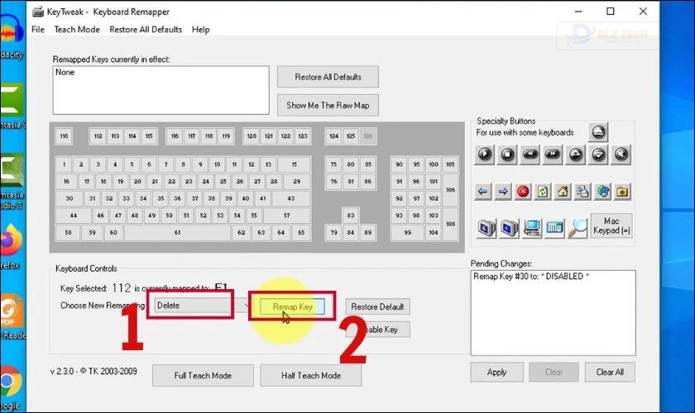Click the first moon monitor Sleep button

pos(486,228)
